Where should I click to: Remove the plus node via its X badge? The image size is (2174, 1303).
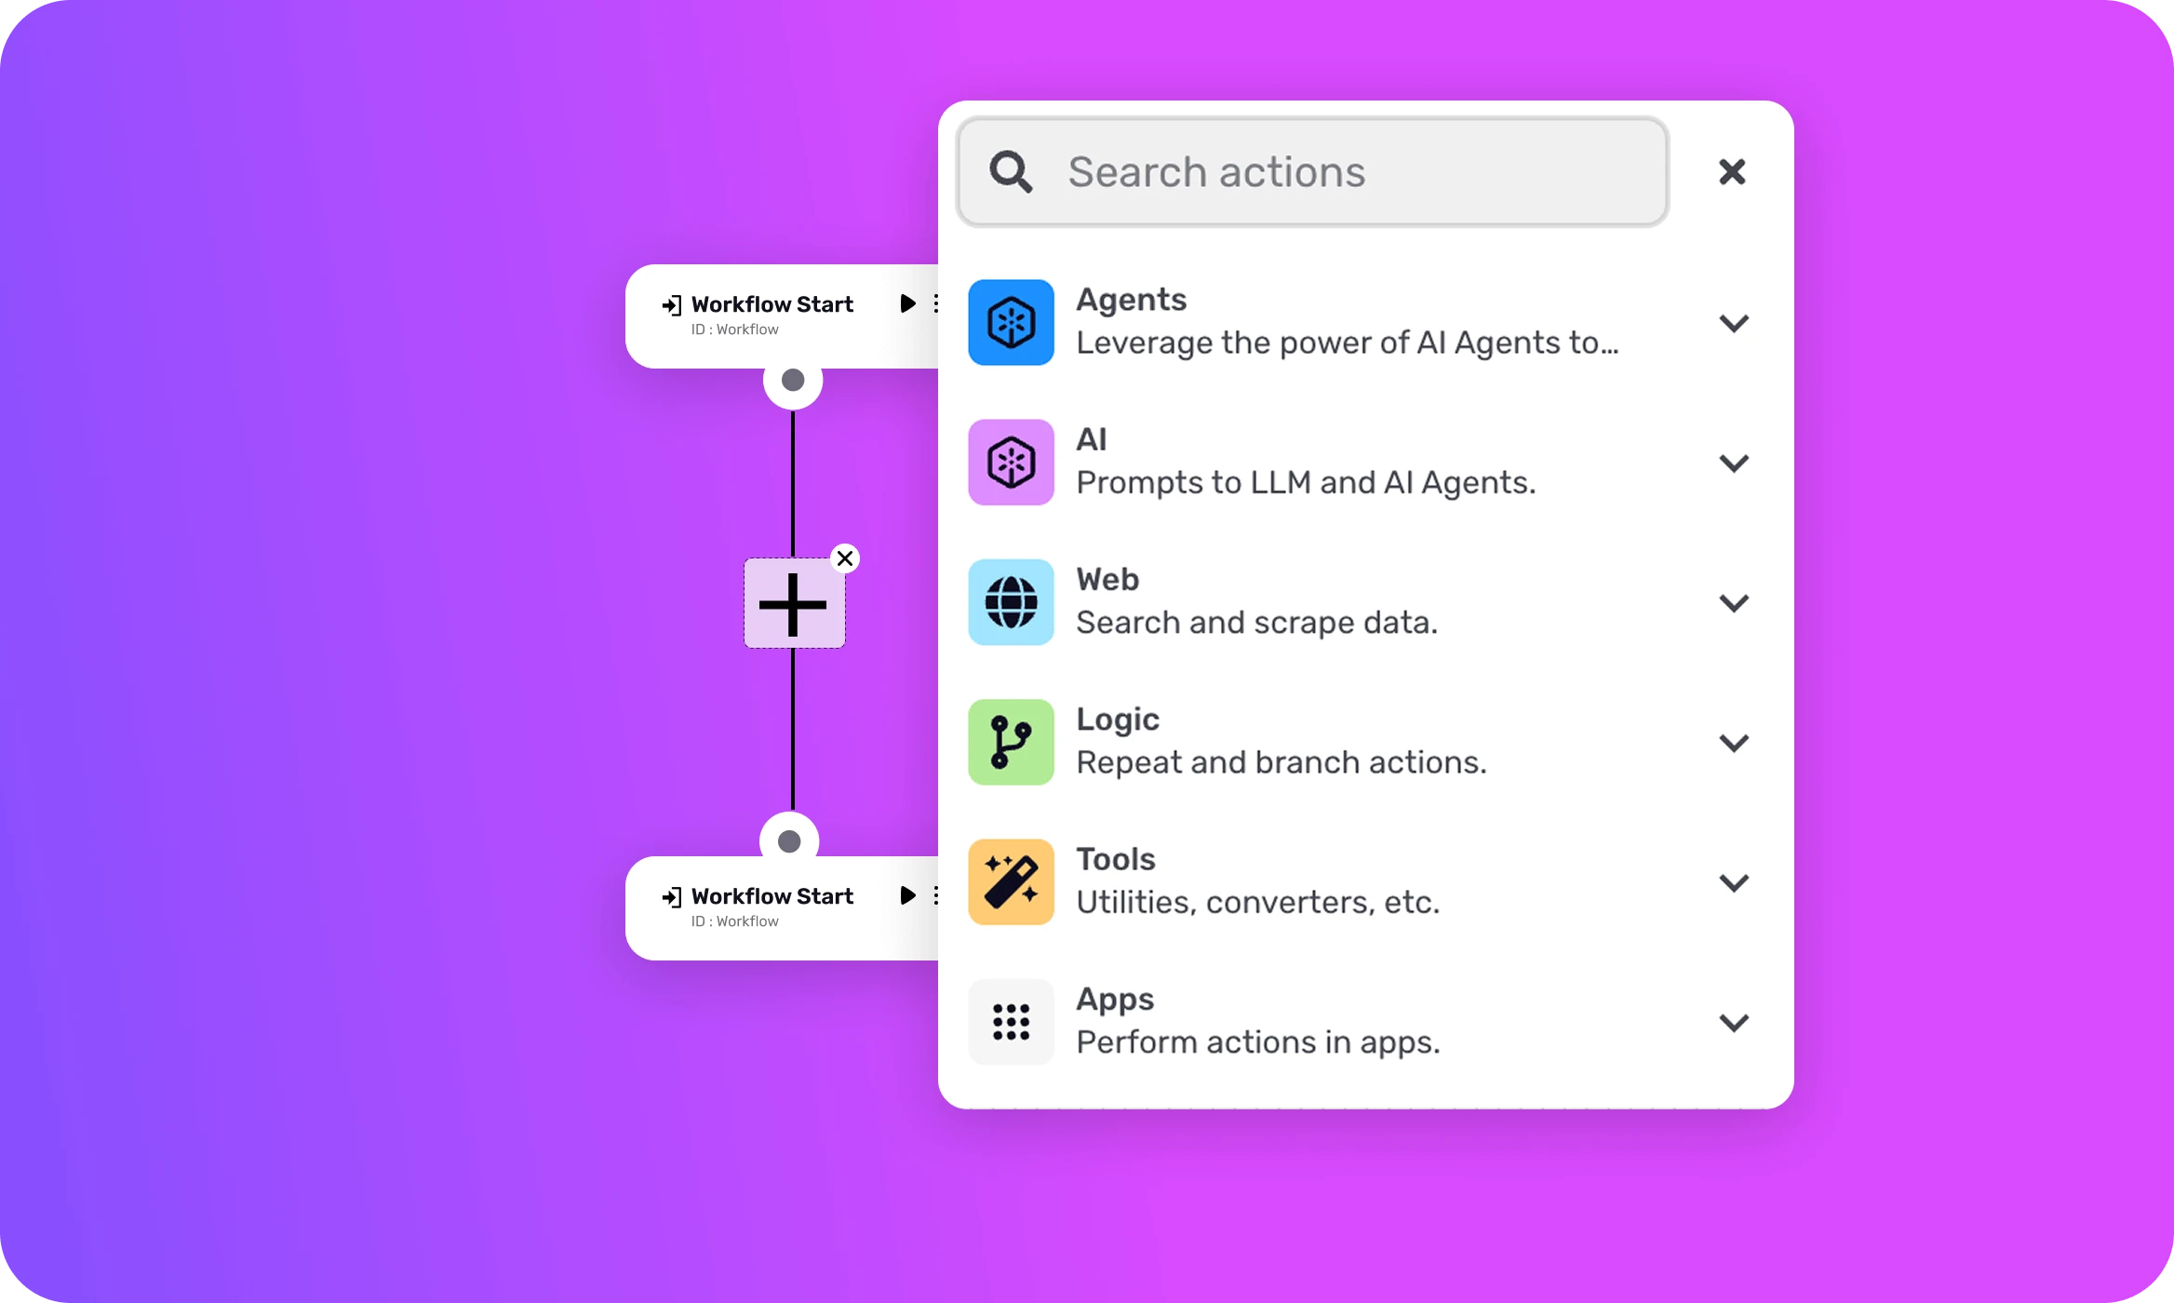845,558
